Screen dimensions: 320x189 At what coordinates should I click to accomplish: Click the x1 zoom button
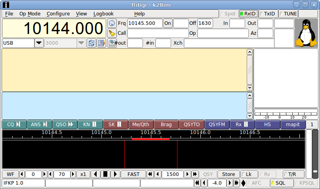pos(83,174)
